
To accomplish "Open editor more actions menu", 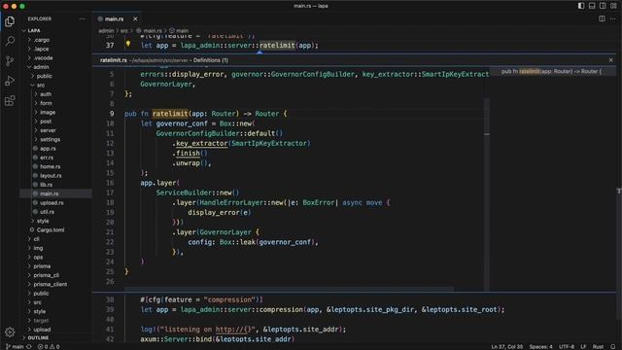I will 613,18.
